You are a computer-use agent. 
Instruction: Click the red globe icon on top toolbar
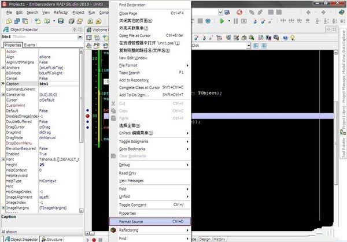pyautogui.click(x=239, y=12)
